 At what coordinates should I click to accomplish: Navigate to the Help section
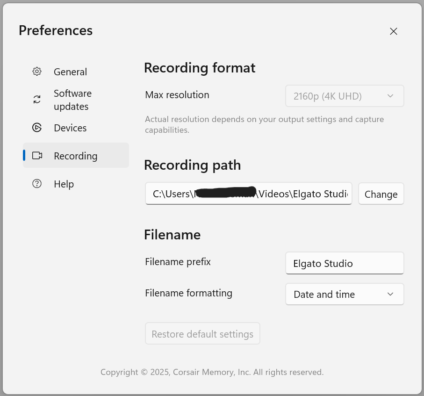[x=64, y=184]
